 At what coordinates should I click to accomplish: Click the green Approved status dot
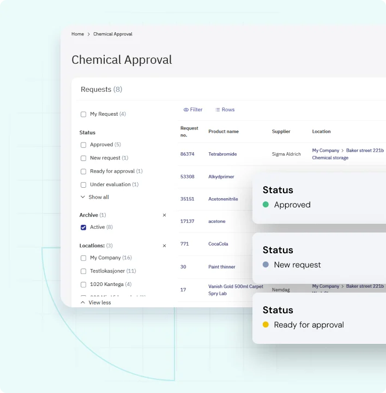[x=266, y=205]
